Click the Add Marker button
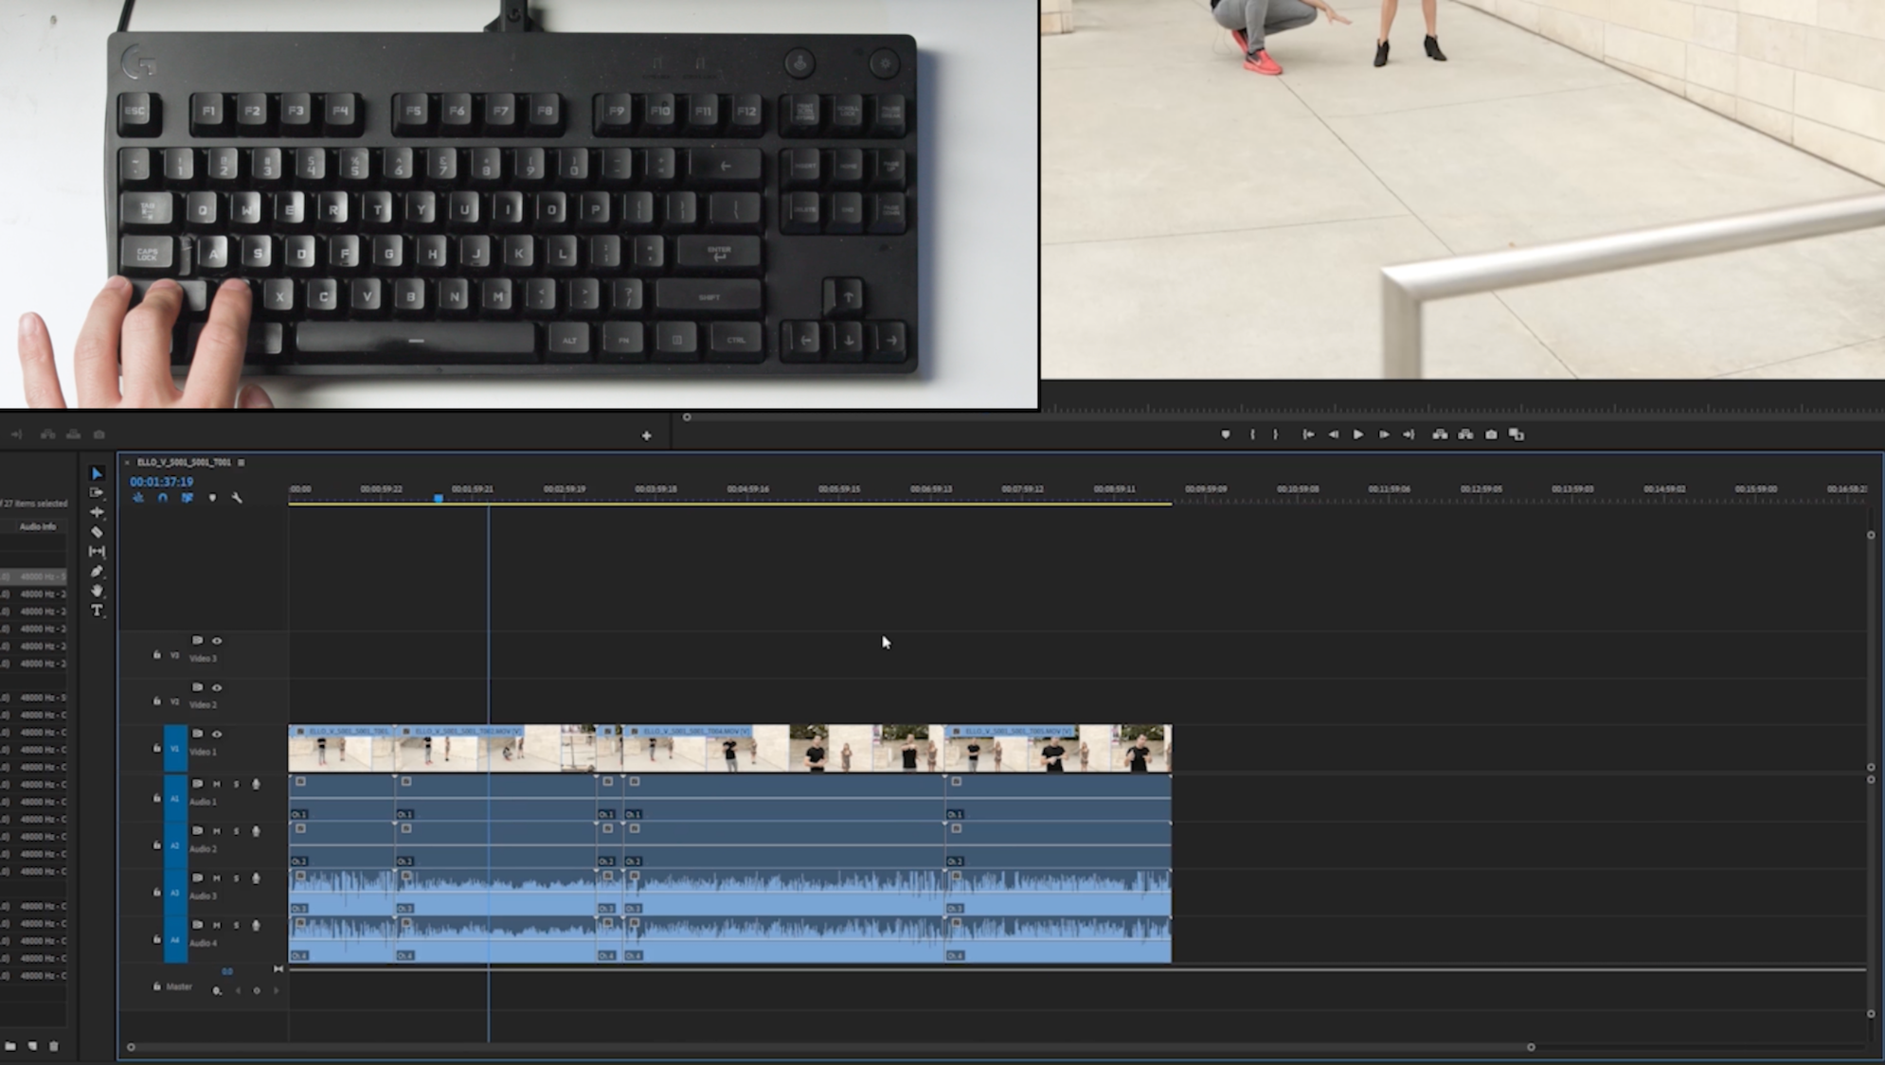The height and width of the screenshot is (1065, 1885). 213,498
